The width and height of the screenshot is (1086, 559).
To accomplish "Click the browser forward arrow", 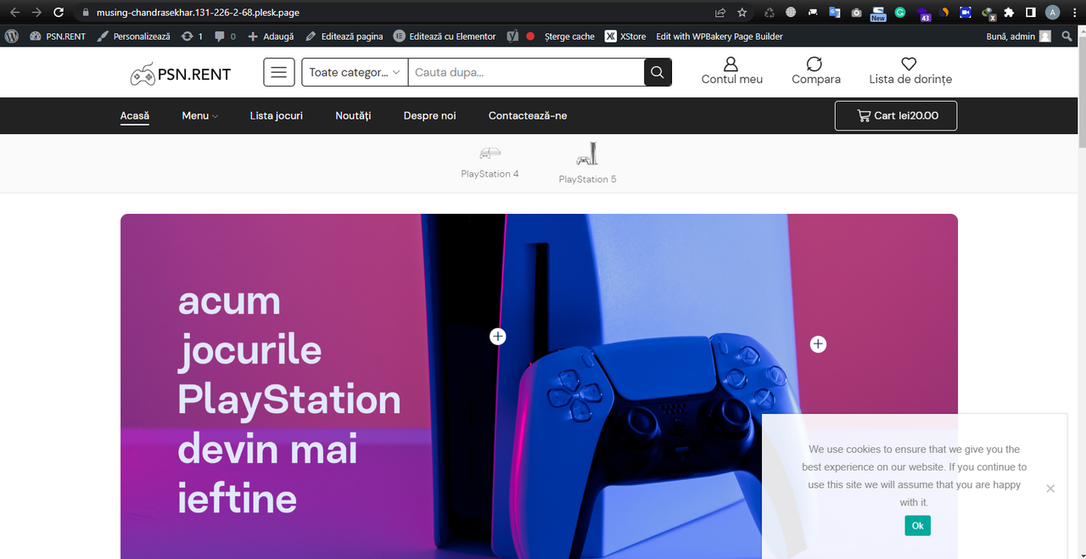I will (x=36, y=13).
